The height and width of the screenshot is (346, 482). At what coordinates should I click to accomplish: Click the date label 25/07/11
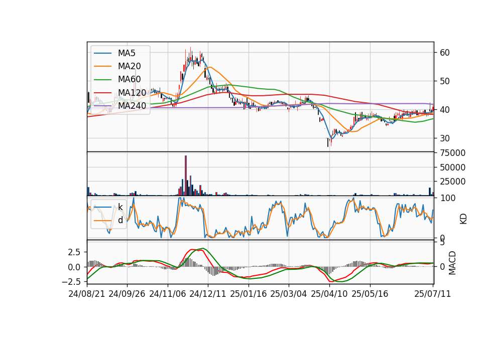[432, 294]
